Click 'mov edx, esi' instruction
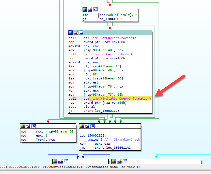 point(84,82)
